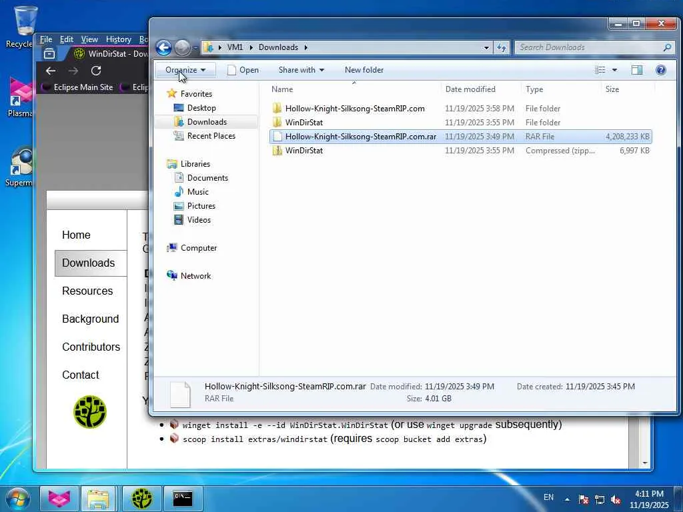Viewport: 683px width, 512px height.
Task: Select the WinDirStat browser tab
Action: click(109, 53)
